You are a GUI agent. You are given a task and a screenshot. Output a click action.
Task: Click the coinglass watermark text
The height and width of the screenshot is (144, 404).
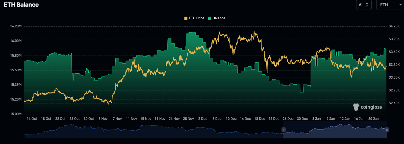371,107
